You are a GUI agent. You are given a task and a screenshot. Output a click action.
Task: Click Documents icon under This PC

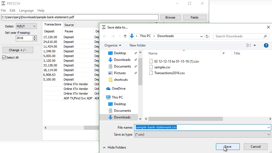coord(110,111)
